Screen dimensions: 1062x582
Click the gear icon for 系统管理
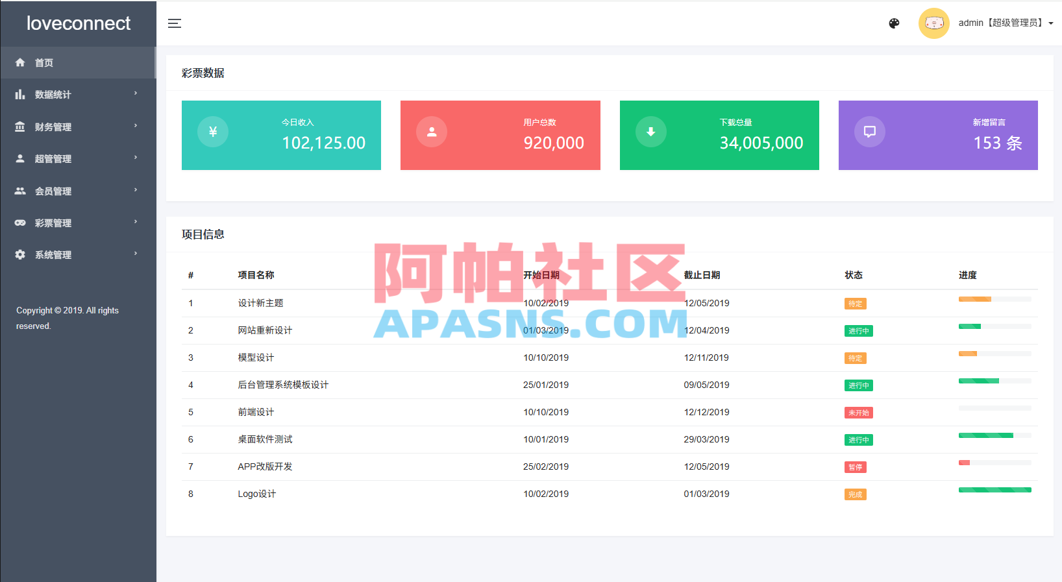20,254
